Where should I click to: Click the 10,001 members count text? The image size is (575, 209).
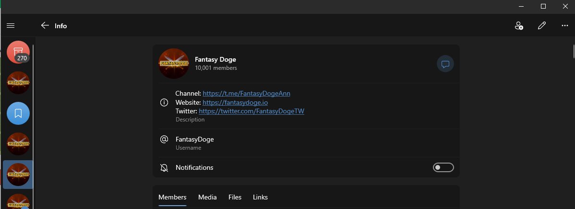point(216,68)
